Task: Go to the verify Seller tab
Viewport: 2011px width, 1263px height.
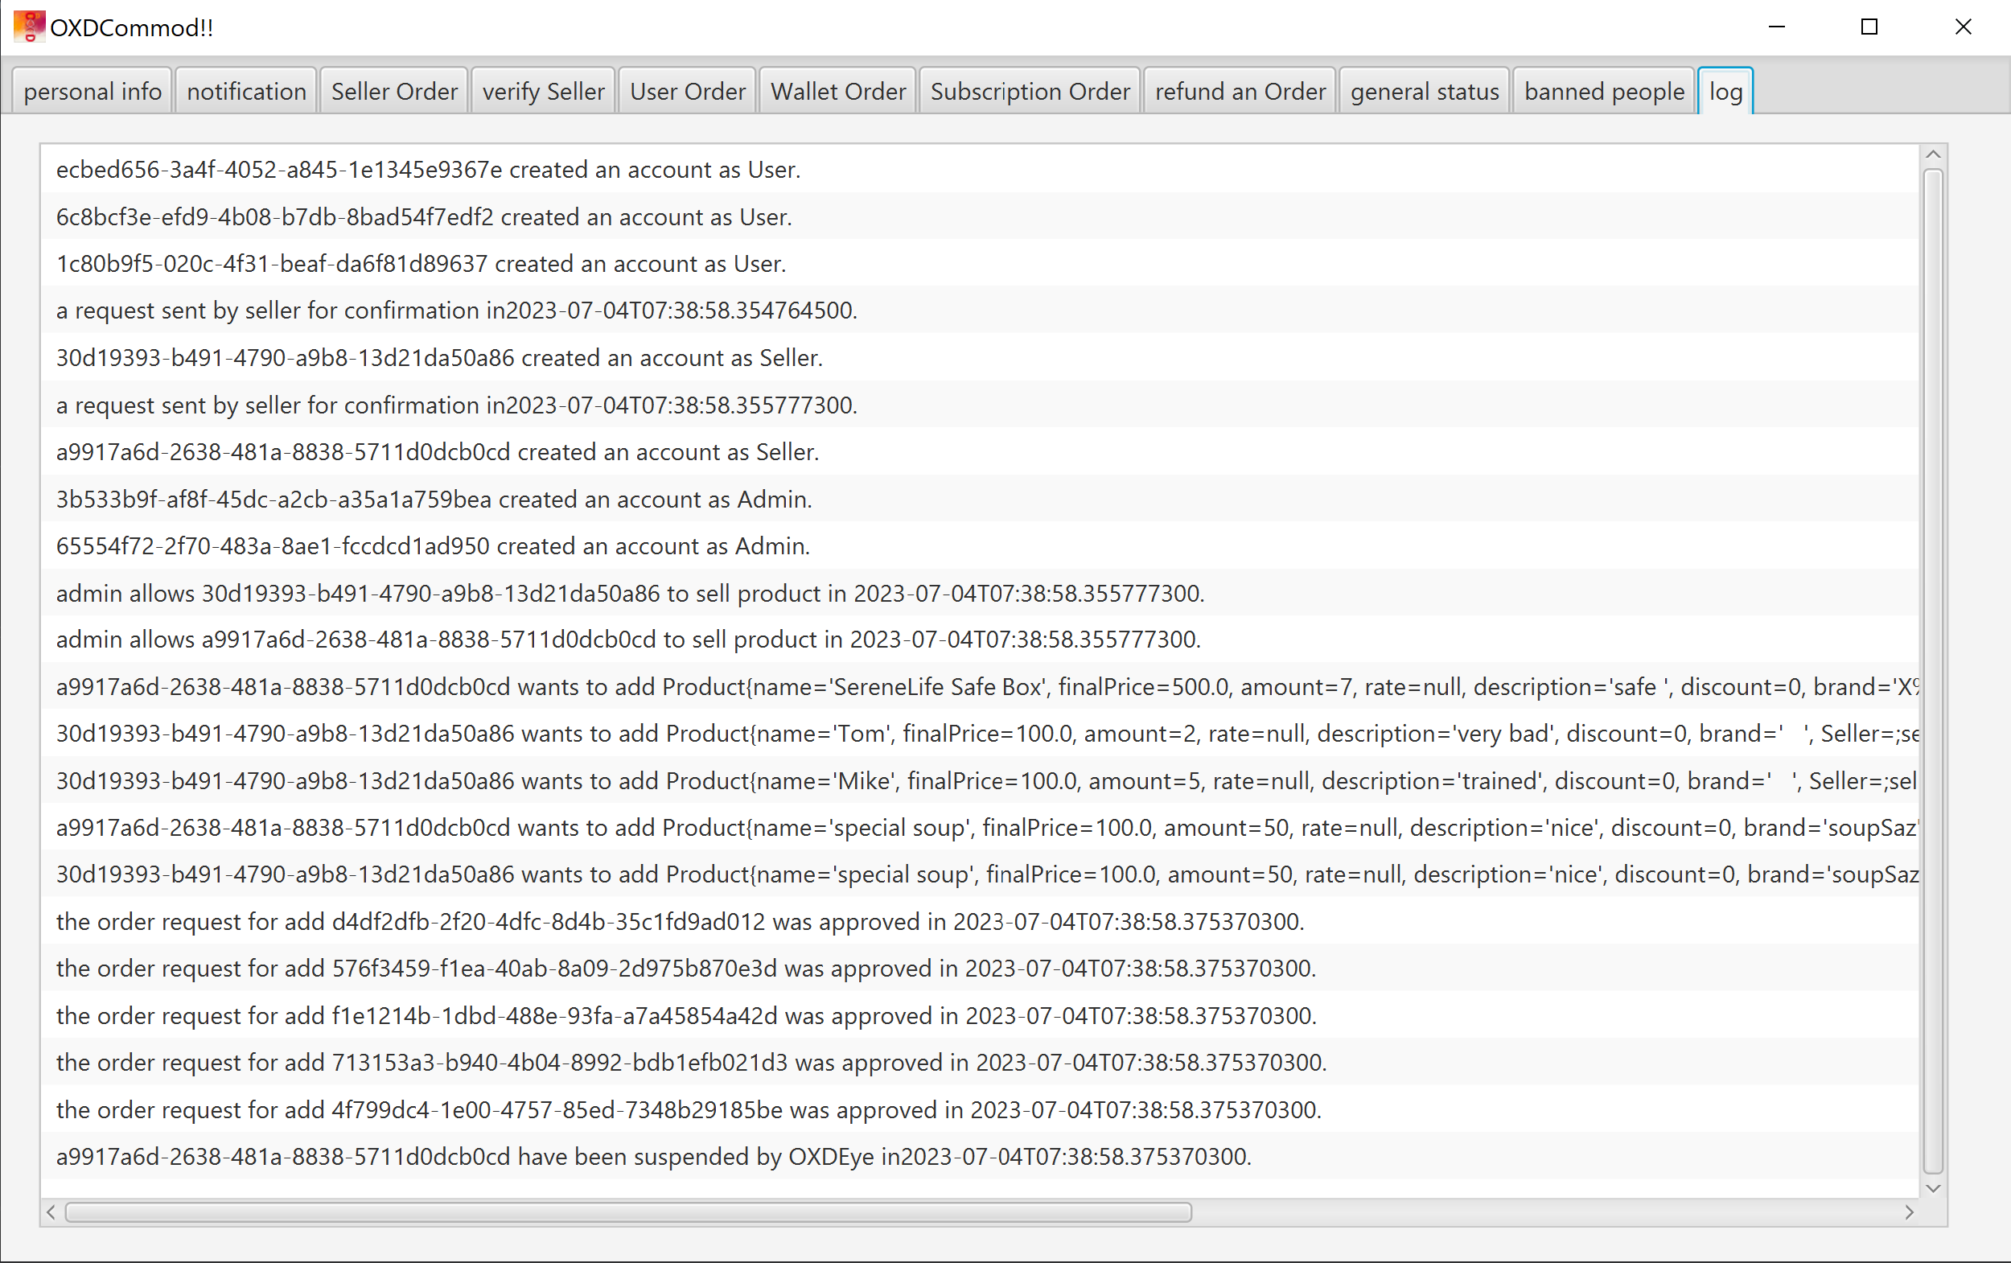Action: 543,91
